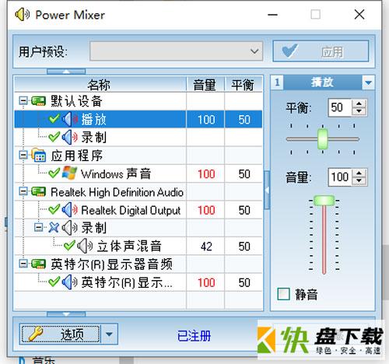
Task: Click sound card icon of Realtek High Definition Audio
Action: point(38,192)
